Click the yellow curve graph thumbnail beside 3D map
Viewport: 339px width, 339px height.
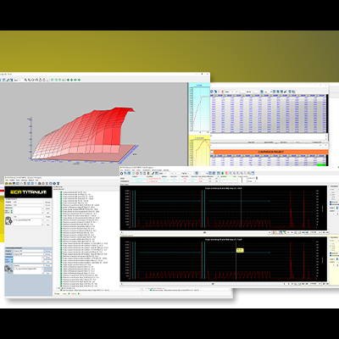coord(199,151)
